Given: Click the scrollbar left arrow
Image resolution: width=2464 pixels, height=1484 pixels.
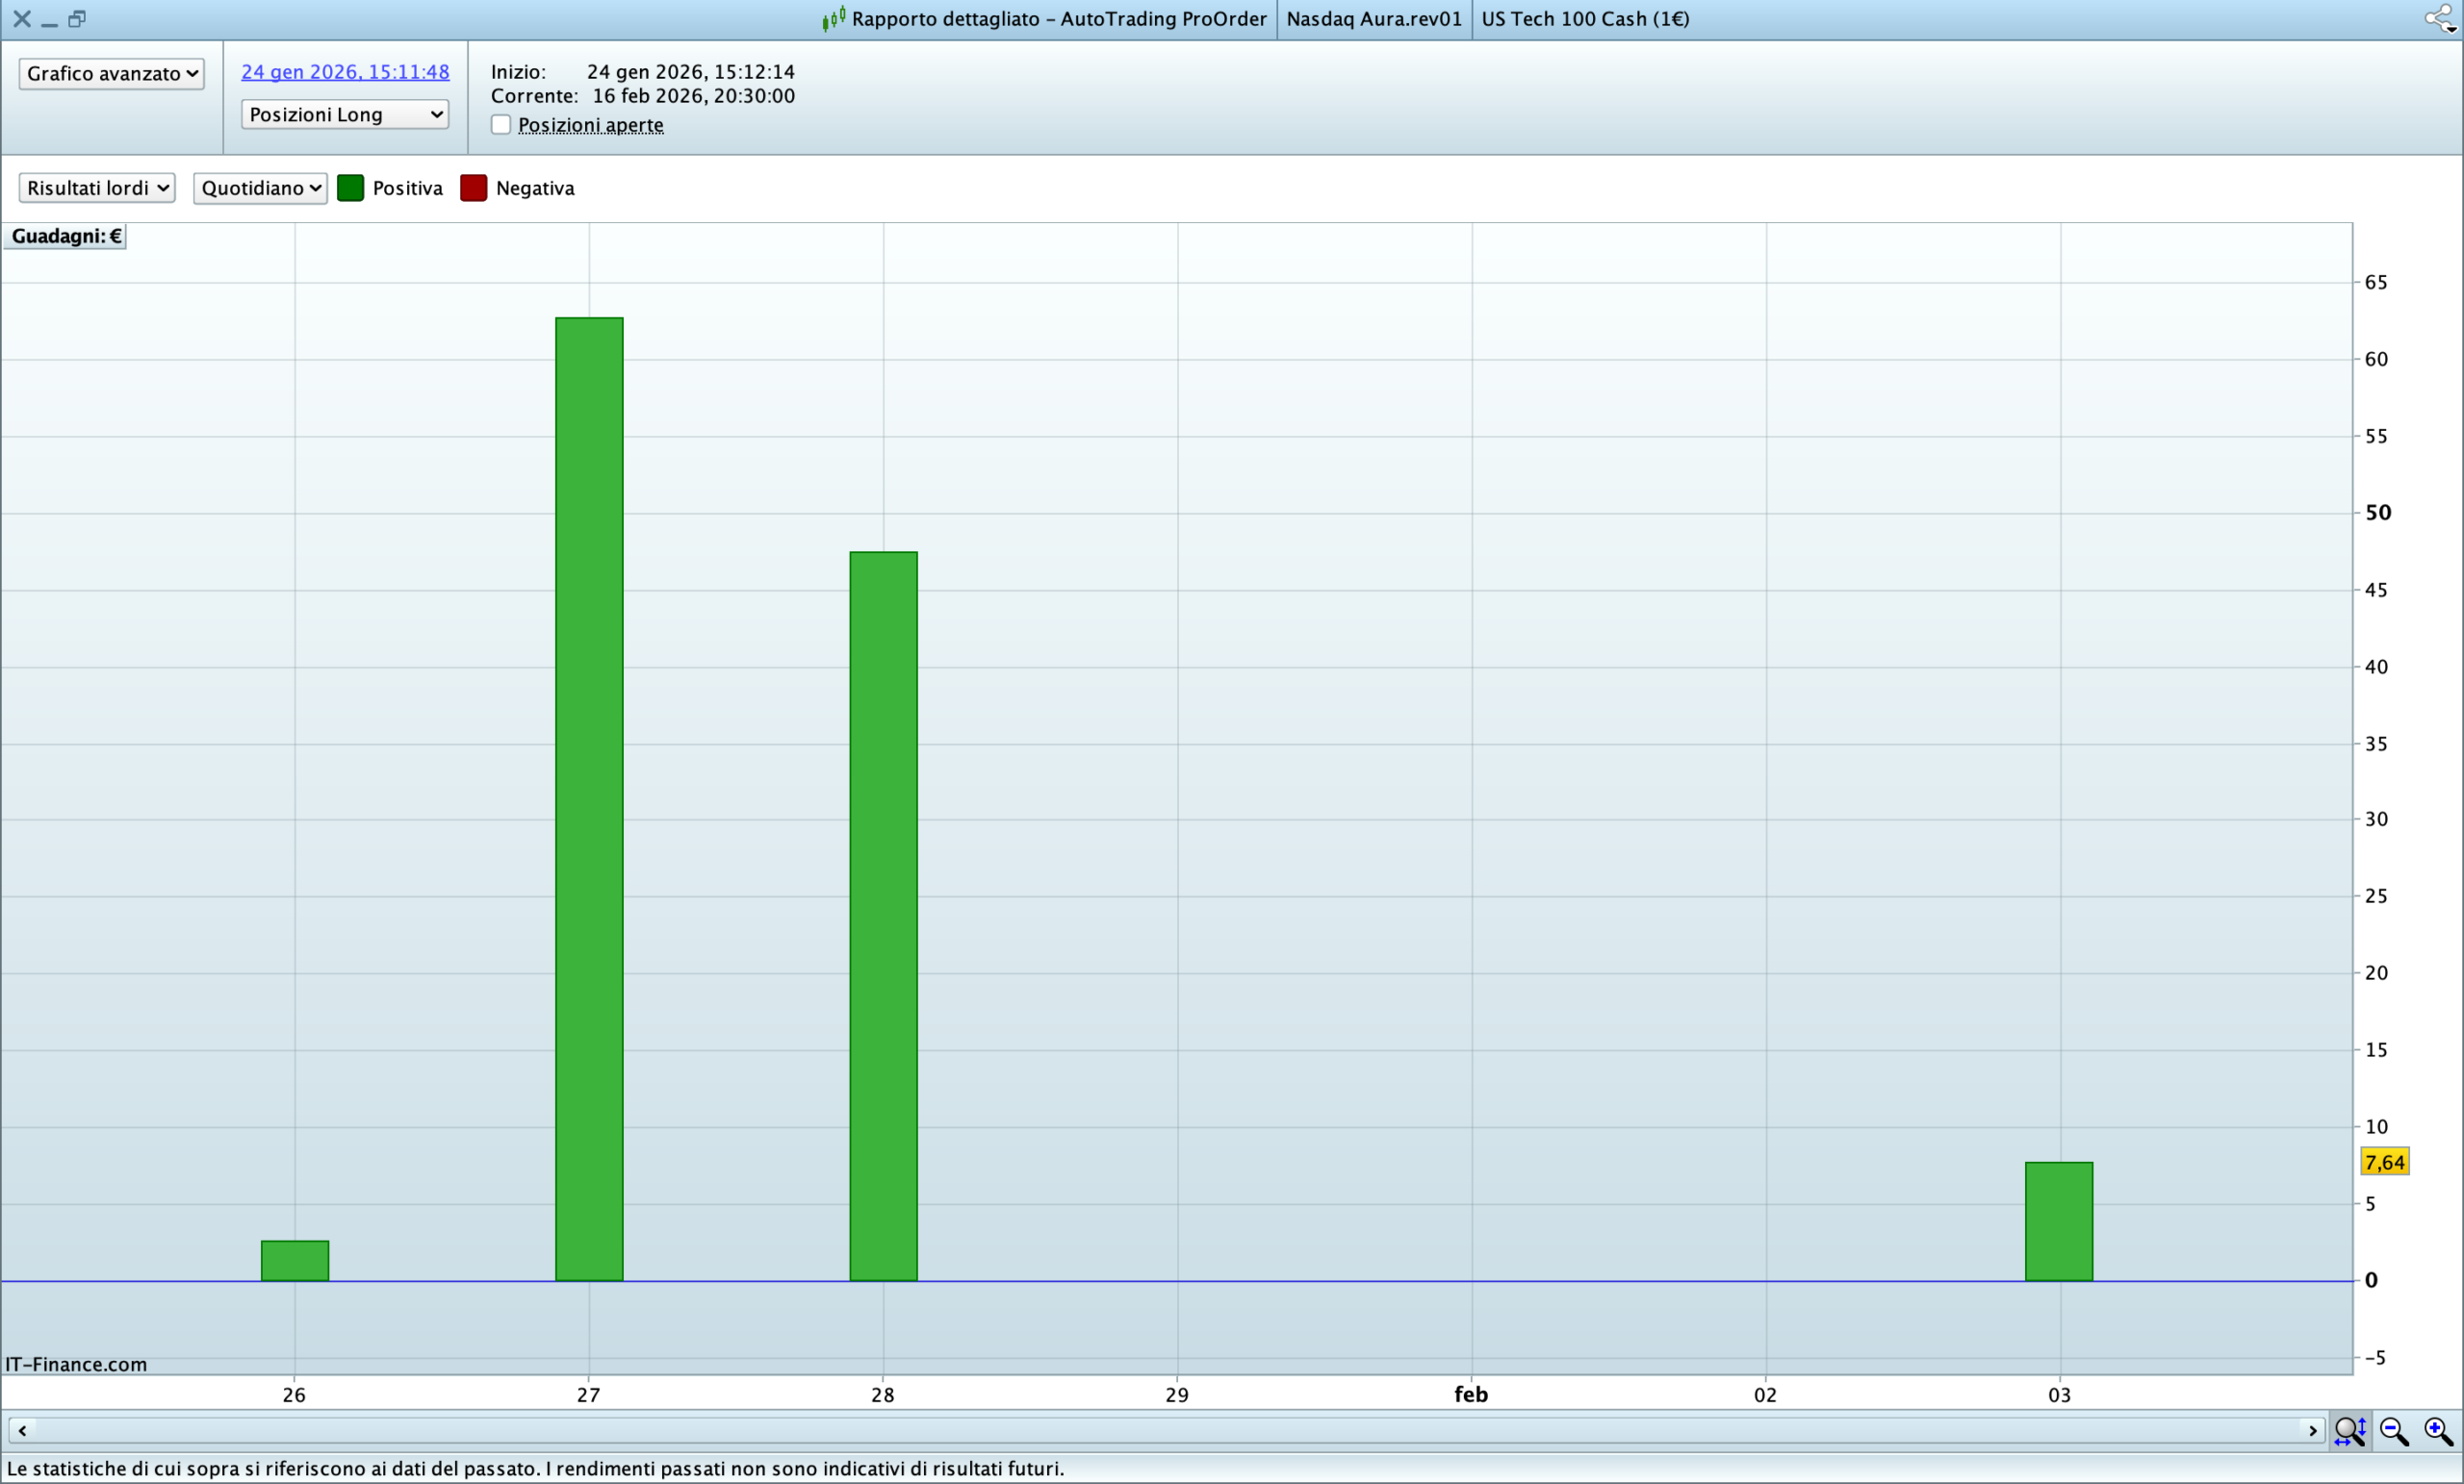Looking at the screenshot, I should pyautogui.click(x=22, y=1431).
